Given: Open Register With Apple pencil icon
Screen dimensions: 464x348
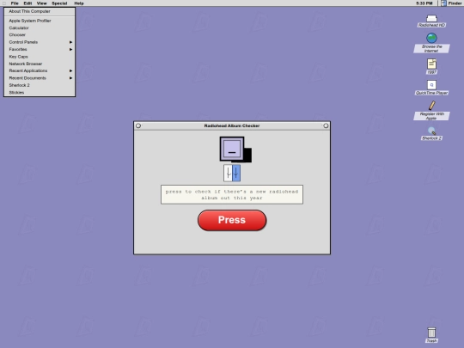Looking at the screenshot, I should 431,106.
